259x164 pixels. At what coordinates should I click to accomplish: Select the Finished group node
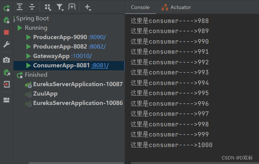click(36, 75)
